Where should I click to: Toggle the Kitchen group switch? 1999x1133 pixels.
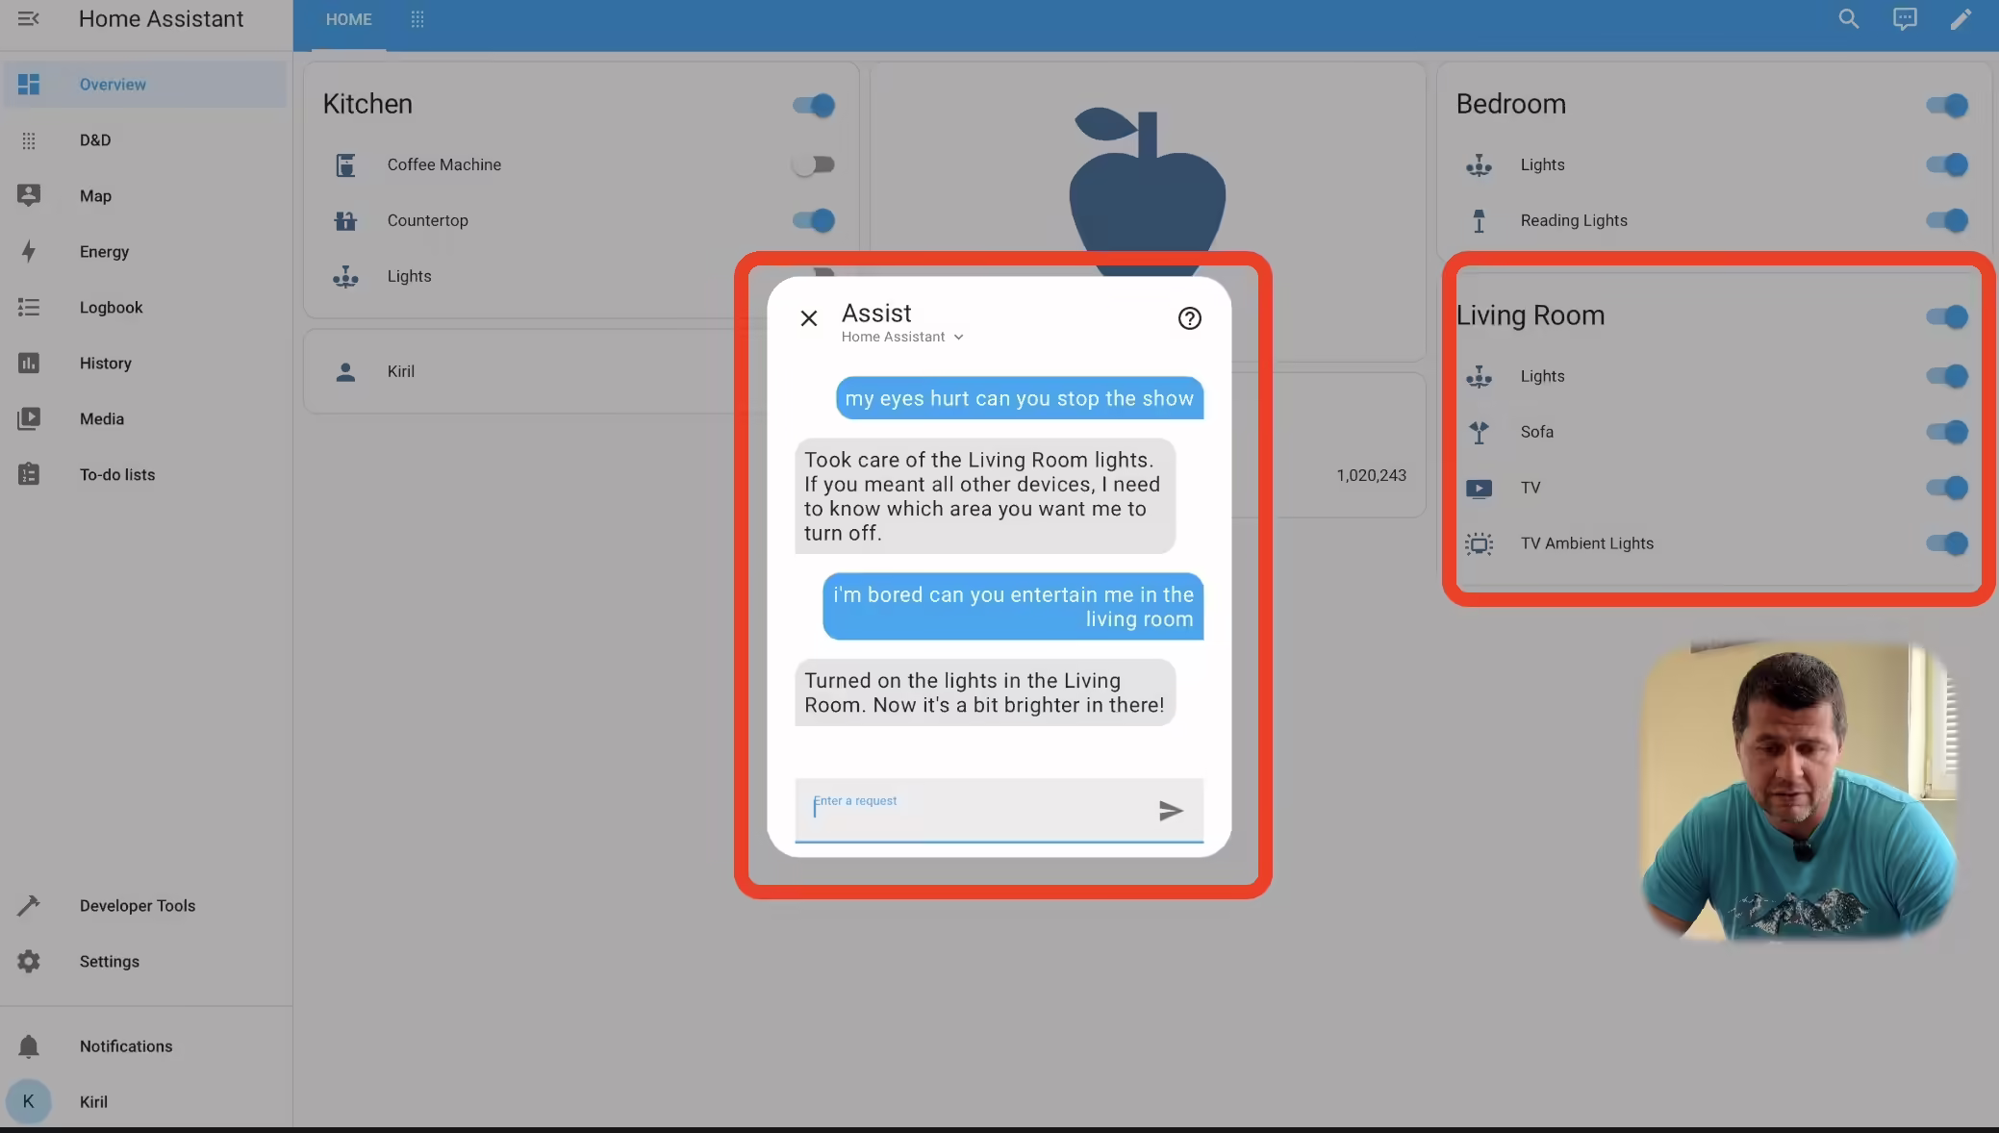point(814,105)
